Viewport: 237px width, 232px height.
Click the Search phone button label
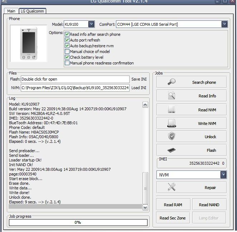point(204,82)
